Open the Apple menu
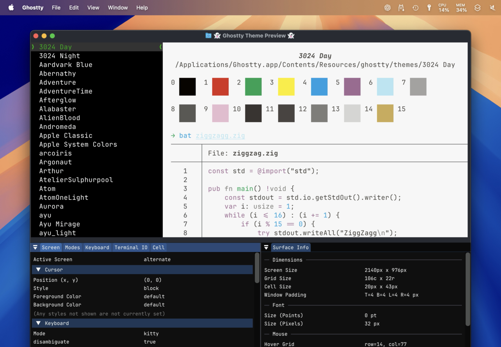Screen dimensions: 501x347 (x=11, y=7)
